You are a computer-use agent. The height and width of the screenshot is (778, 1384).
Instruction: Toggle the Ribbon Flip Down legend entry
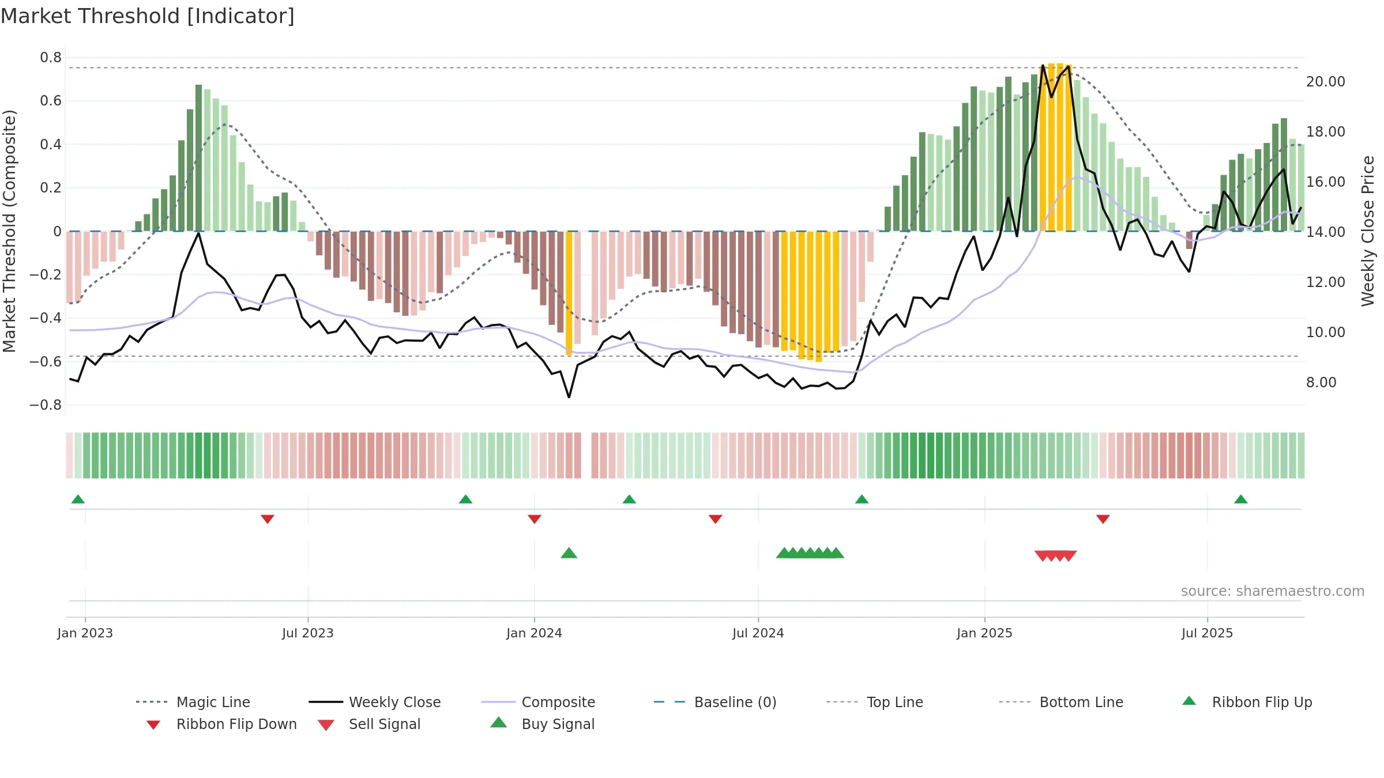pos(221,724)
